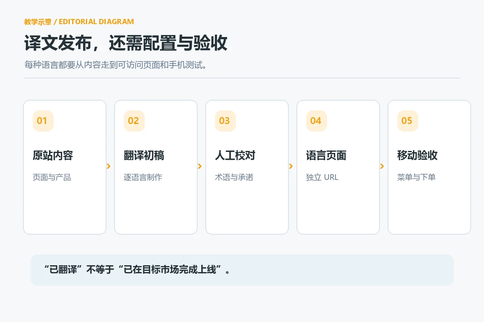484x322 pixels.
Task: Select the title "译文发布，还需配置与验收"
Action: tap(126, 43)
